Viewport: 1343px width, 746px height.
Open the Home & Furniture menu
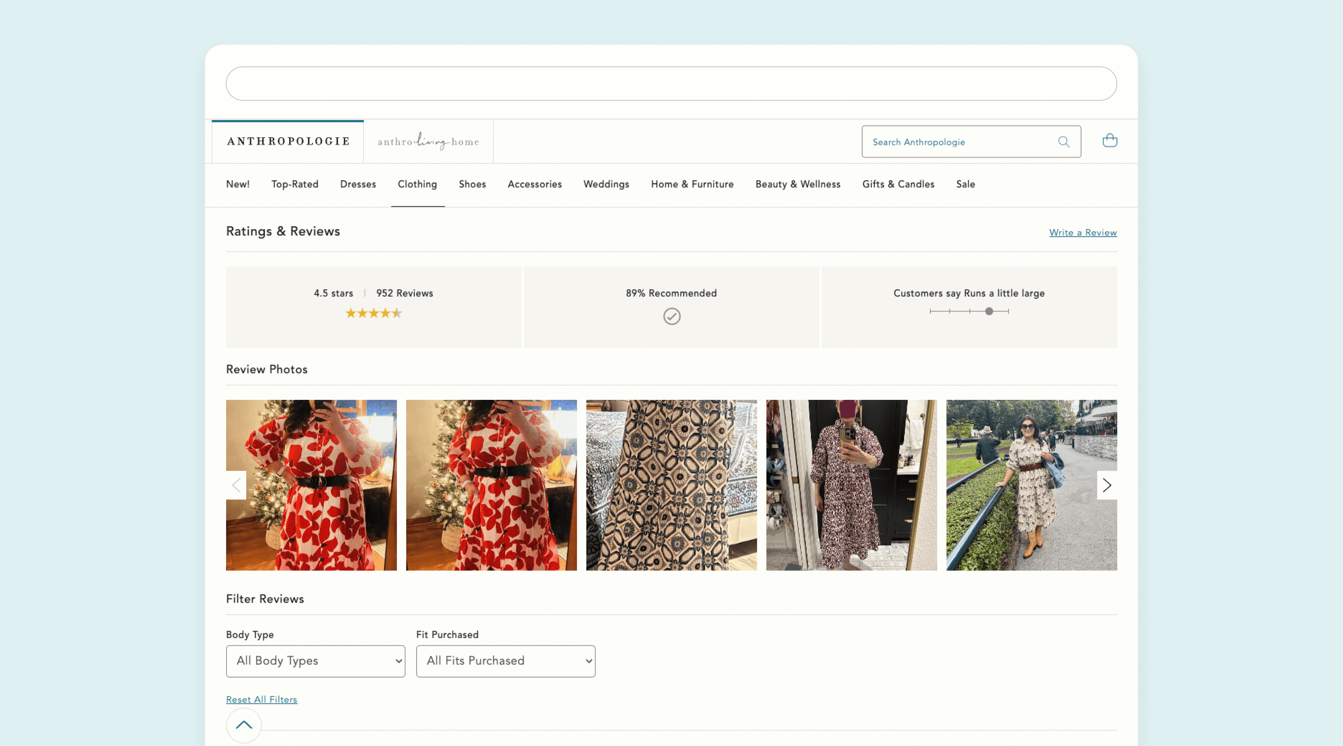pyautogui.click(x=692, y=184)
